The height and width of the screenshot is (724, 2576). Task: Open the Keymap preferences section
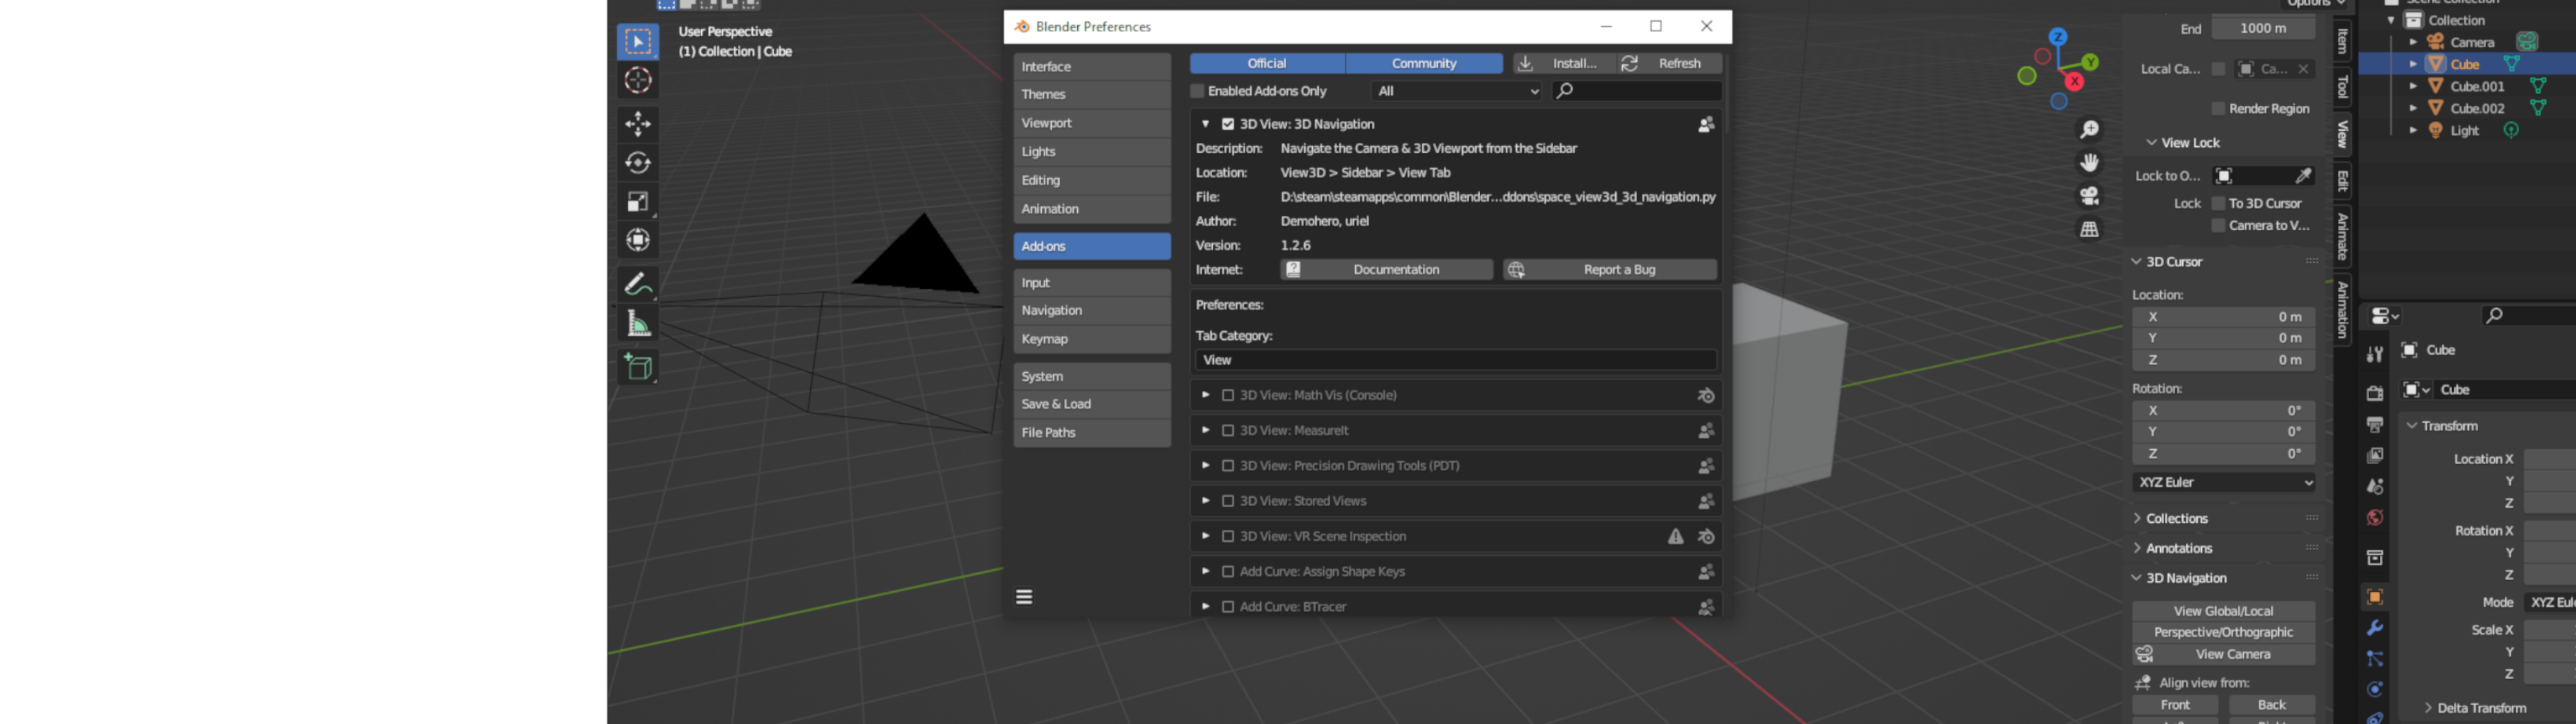point(1091,339)
